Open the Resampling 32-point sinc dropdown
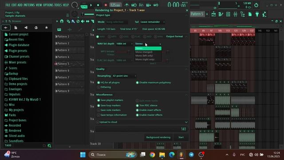Viewport: 284px width, 160px height. click(x=124, y=76)
